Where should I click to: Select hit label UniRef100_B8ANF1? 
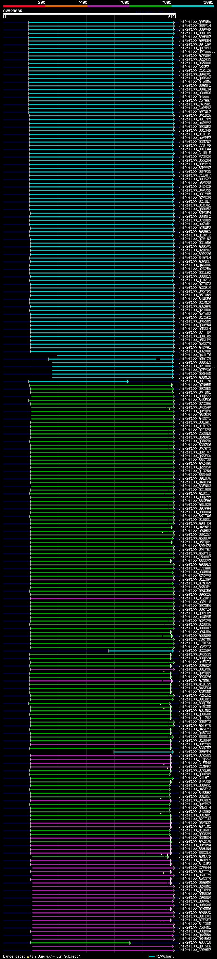pyautogui.click(x=195, y=85)
